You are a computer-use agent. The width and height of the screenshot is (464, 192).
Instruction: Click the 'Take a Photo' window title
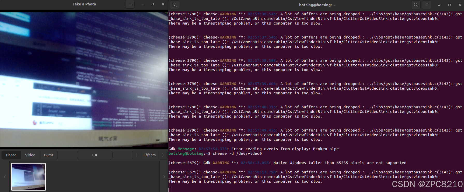click(x=84, y=4)
